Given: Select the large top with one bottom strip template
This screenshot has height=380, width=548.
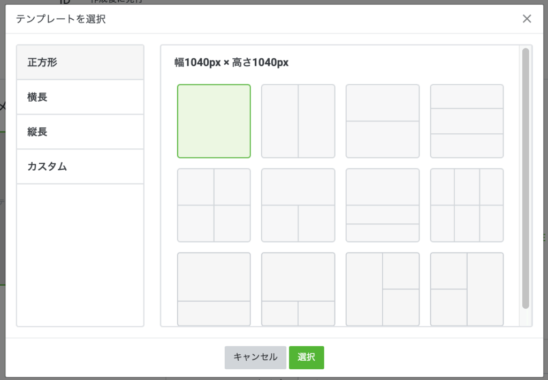Looking at the screenshot, I should [214, 289].
